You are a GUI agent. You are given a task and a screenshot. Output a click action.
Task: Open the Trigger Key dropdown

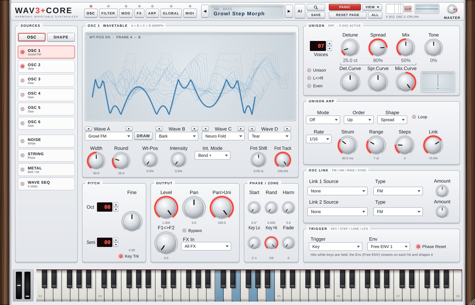336,247
